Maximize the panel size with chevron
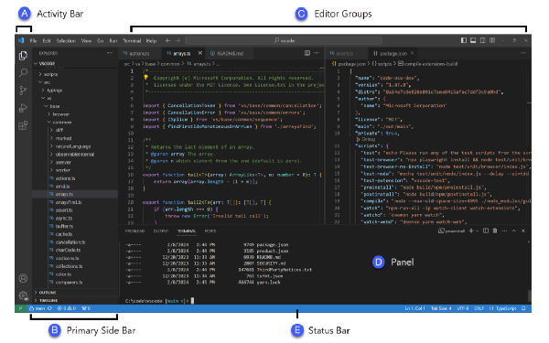Screen dimensions: 549x343 click(x=514, y=230)
